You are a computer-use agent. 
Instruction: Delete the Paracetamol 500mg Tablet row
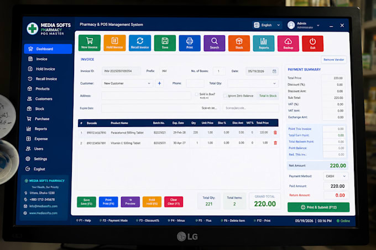[275, 132]
